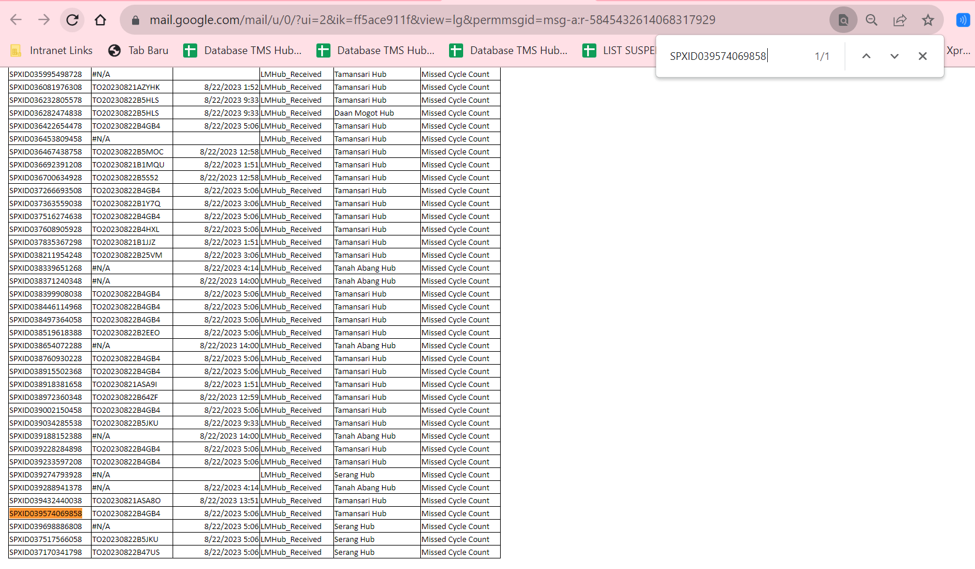Select the #N/A cell in SPXID036453809458 row
The image size is (975, 569).
[x=132, y=139]
